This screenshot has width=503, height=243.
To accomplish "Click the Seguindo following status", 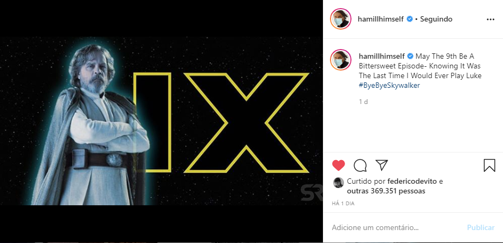I will pos(436,19).
